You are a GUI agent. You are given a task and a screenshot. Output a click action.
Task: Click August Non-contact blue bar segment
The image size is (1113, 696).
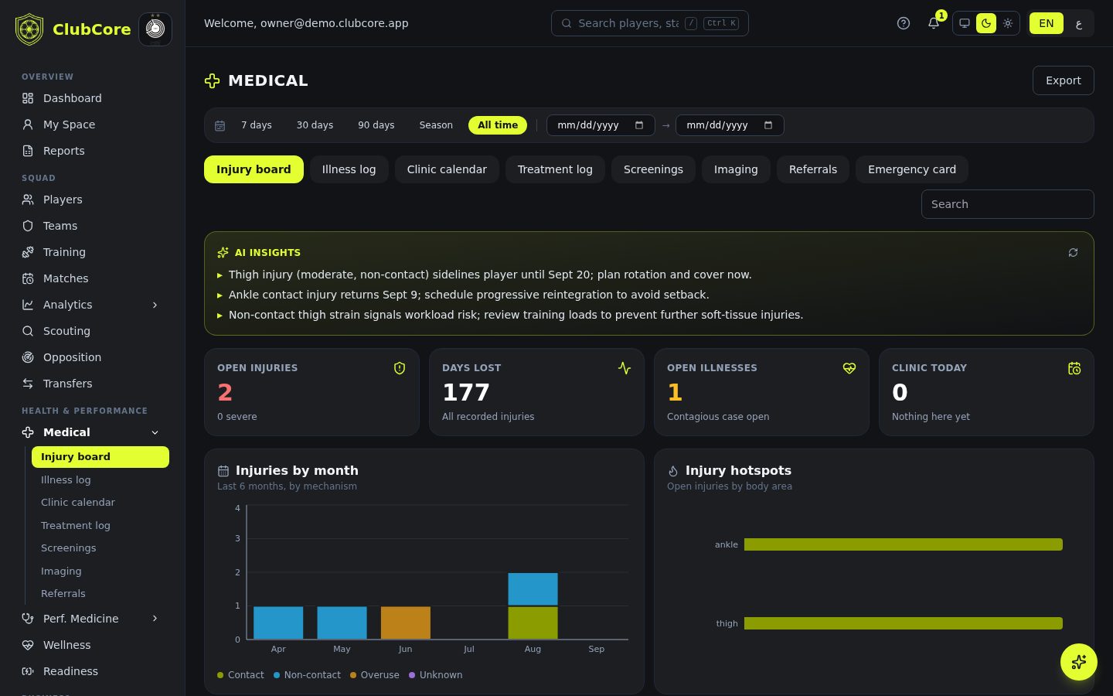coord(533,589)
